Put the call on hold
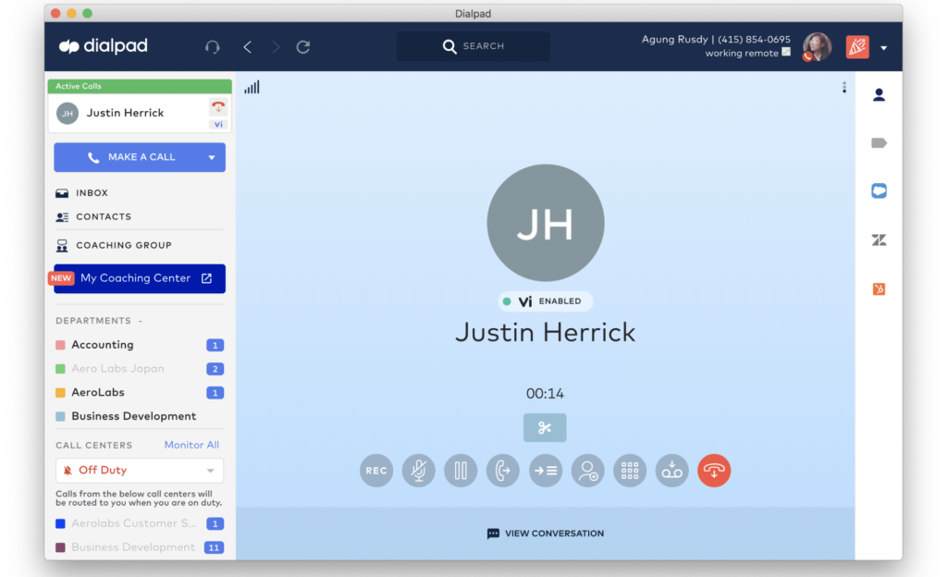The height and width of the screenshot is (577, 947). pyautogui.click(x=461, y=471)
